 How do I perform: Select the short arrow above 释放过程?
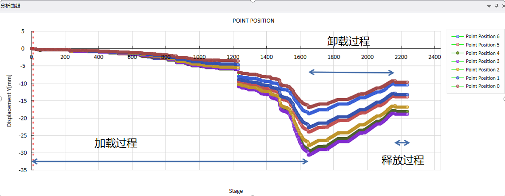pos(402,142)
